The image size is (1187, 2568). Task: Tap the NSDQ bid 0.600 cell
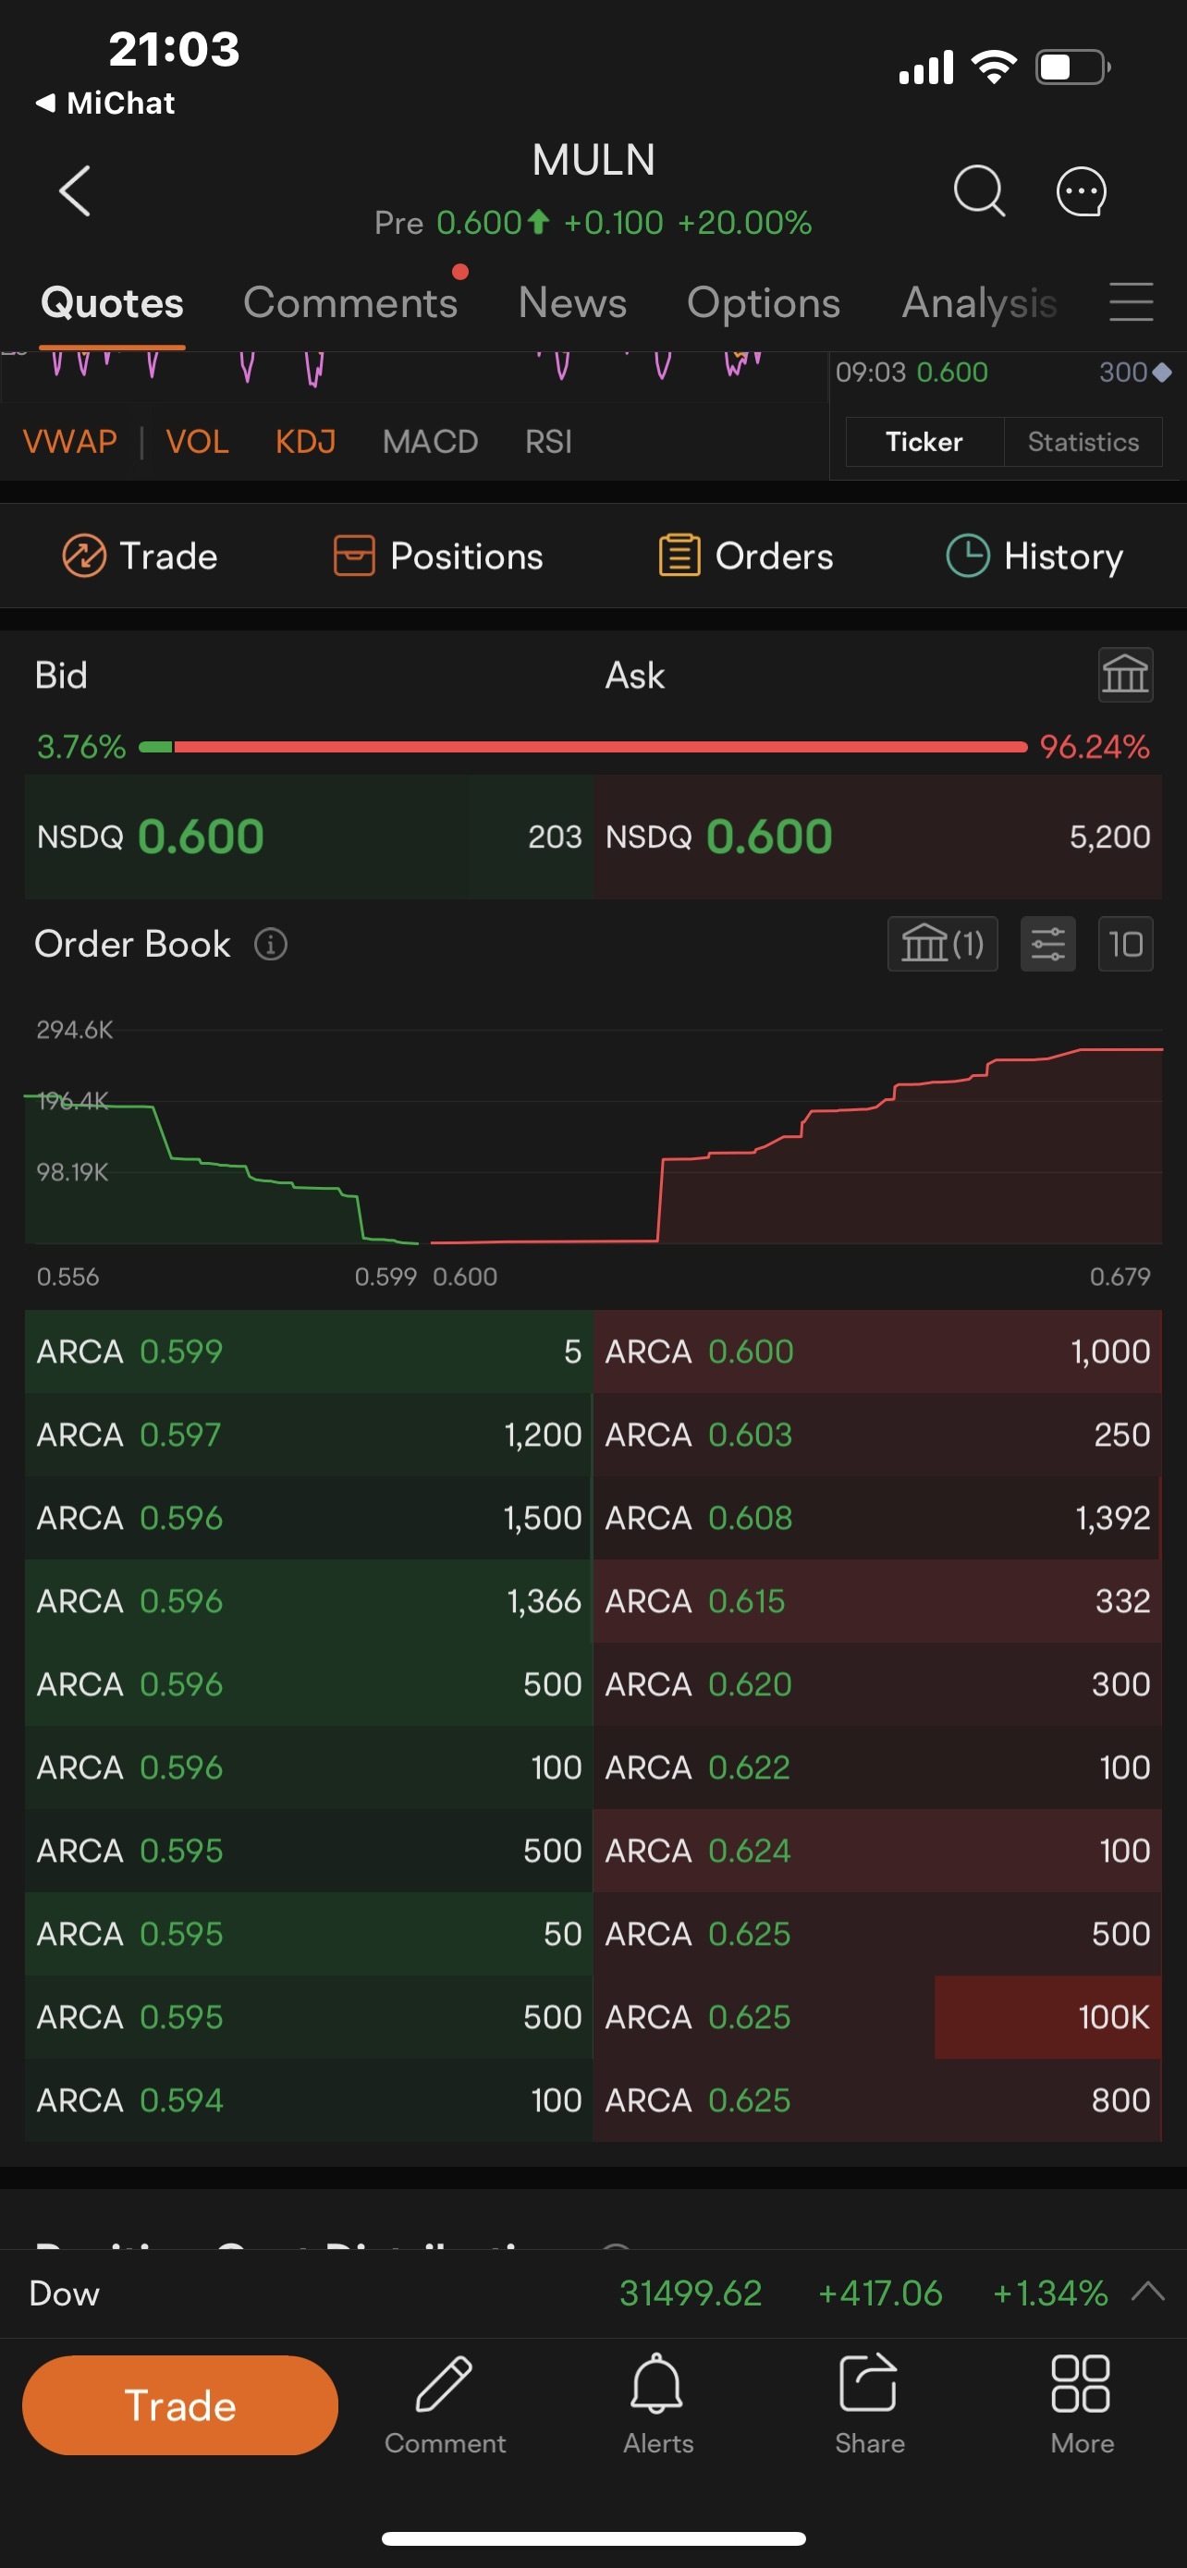click(x=309, y=837)
